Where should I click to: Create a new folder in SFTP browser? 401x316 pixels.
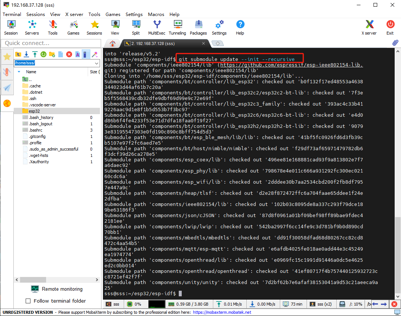click(x=52, y=54)
